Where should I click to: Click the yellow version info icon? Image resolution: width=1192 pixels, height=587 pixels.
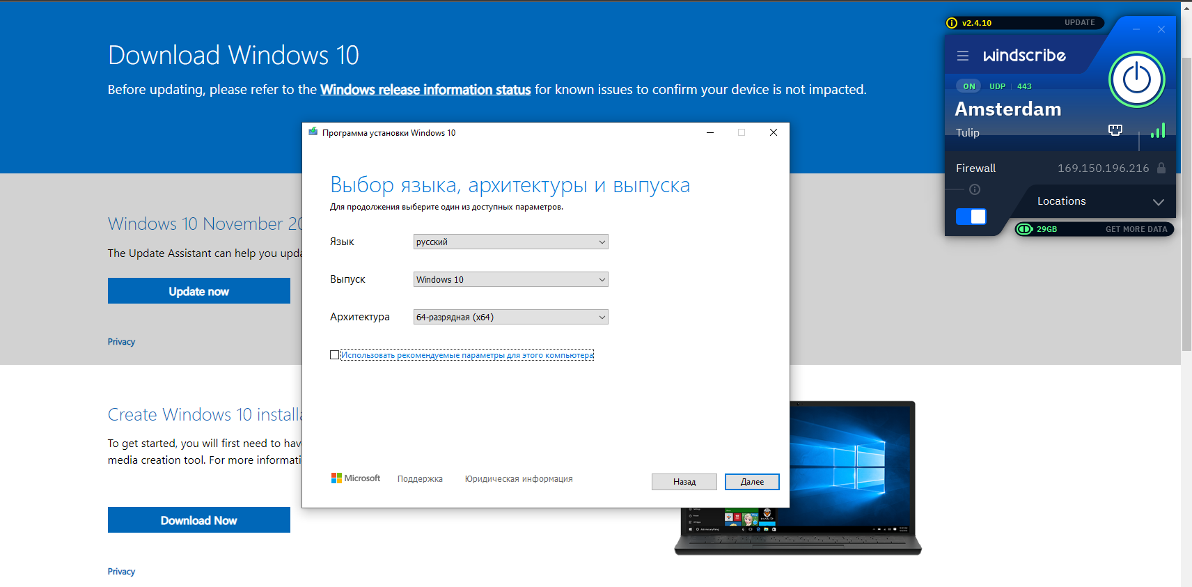[x=952, y=23]
